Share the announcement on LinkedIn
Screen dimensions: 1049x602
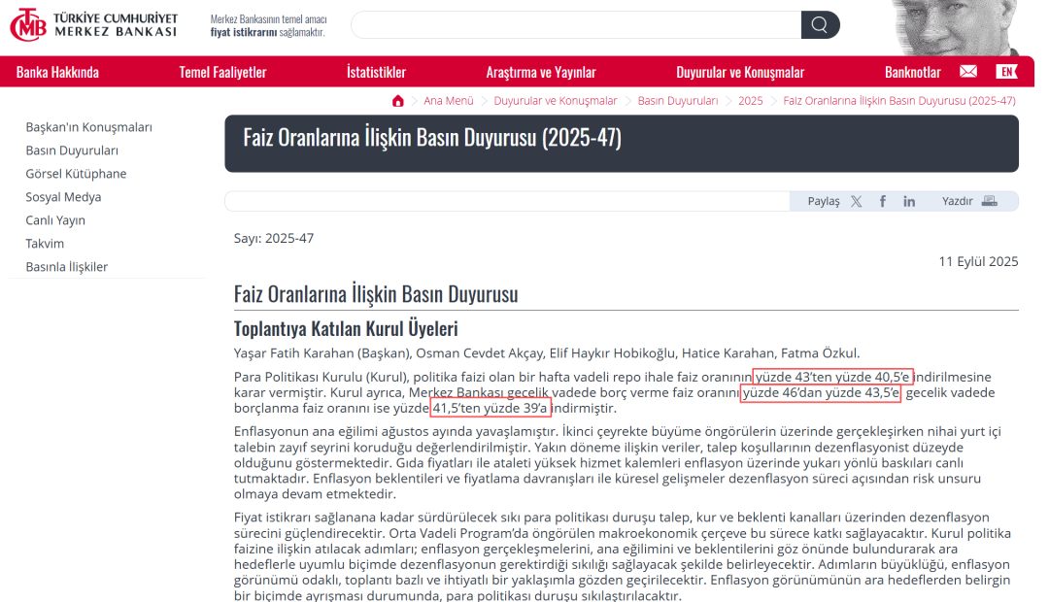click(x=909, y=201)
